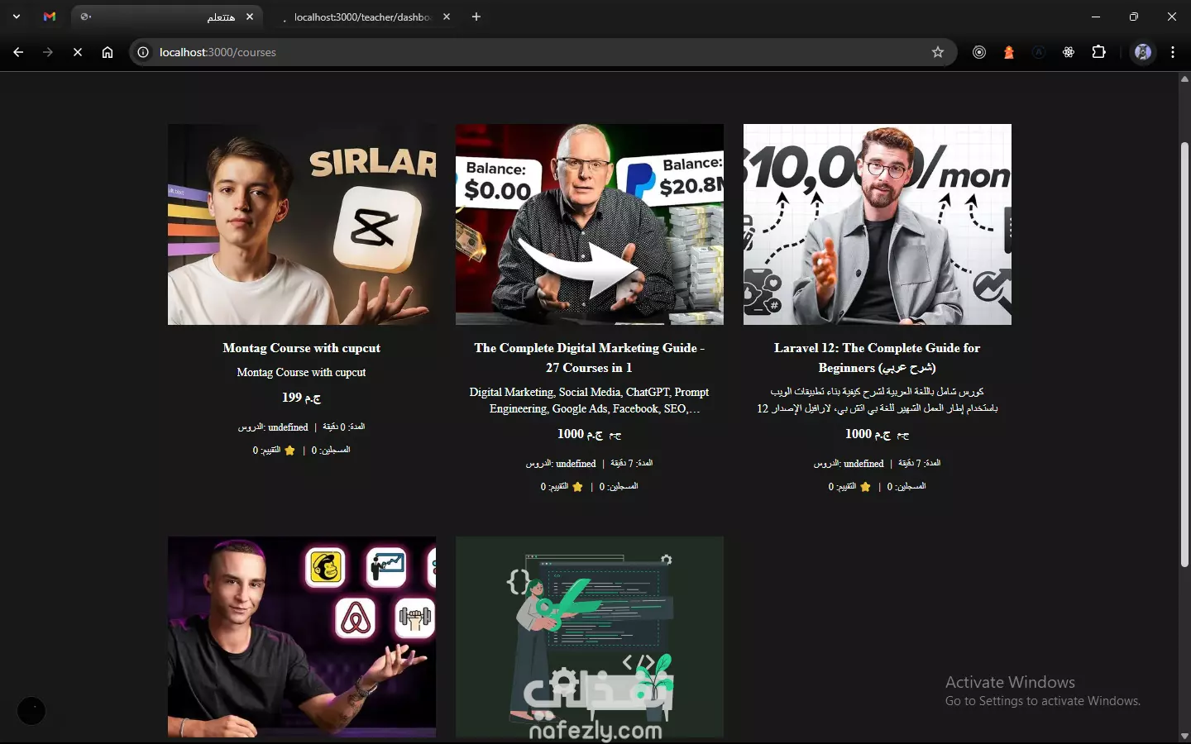Open the nafezly.com course thumbnail
Screen dimensions: 1191x744
click(590, 637)
